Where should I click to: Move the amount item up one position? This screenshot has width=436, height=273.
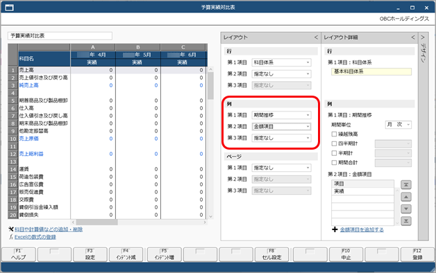(x=406, y=197)
